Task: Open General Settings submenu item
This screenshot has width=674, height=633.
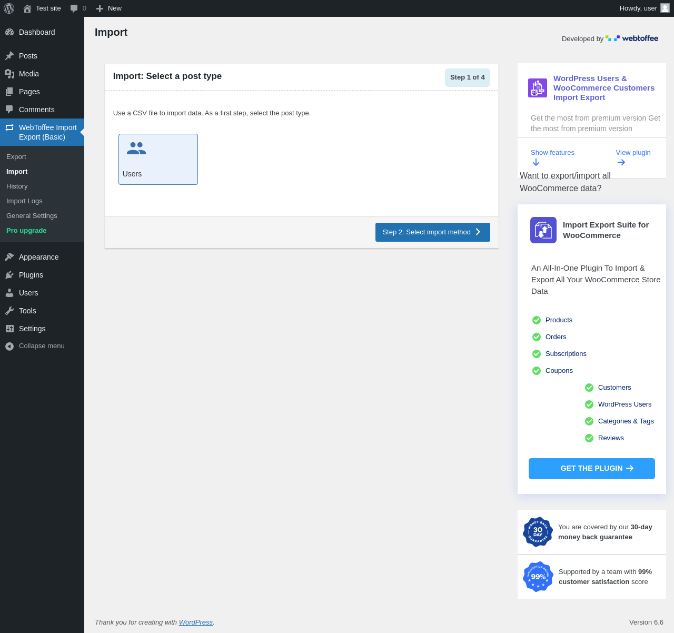Action: click(x=32, y=216)
